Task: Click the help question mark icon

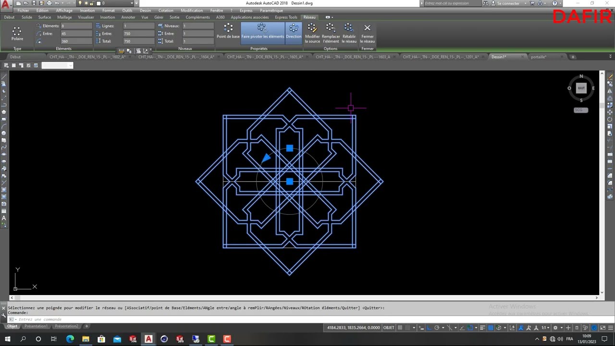Action: click(x=555, y=3)
